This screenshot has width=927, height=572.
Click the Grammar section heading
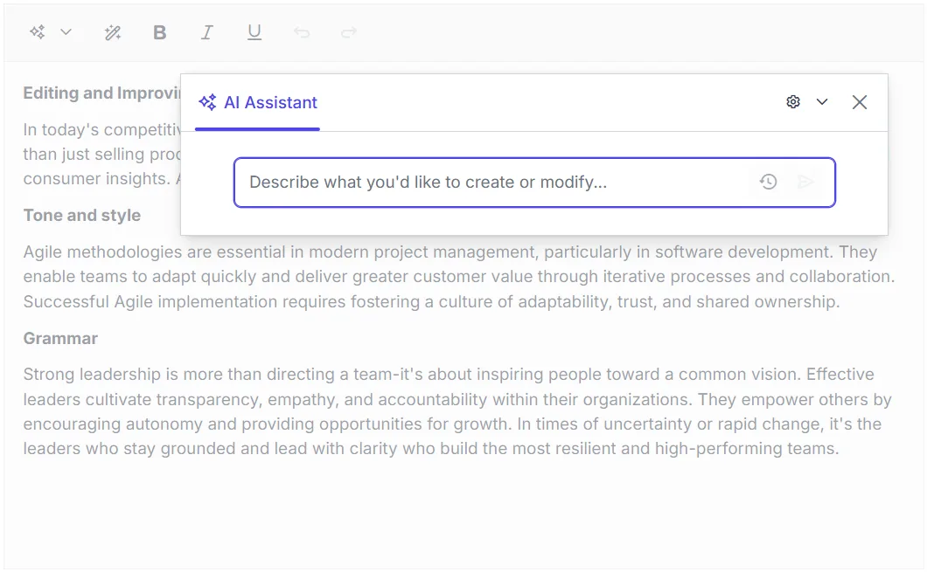click(61, 338)
